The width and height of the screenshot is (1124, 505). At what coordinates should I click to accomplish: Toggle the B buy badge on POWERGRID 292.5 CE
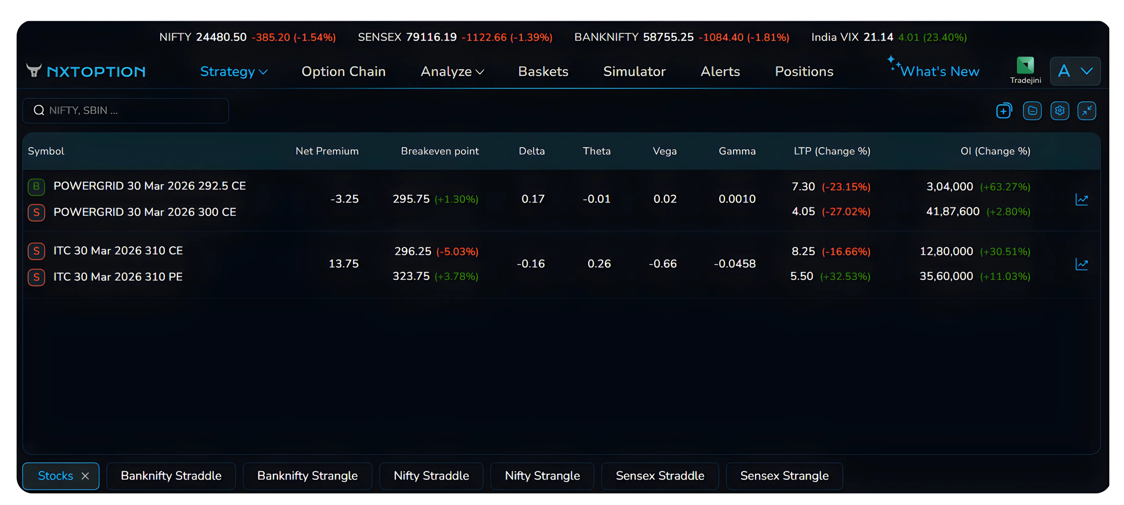(x=36, y=186)
